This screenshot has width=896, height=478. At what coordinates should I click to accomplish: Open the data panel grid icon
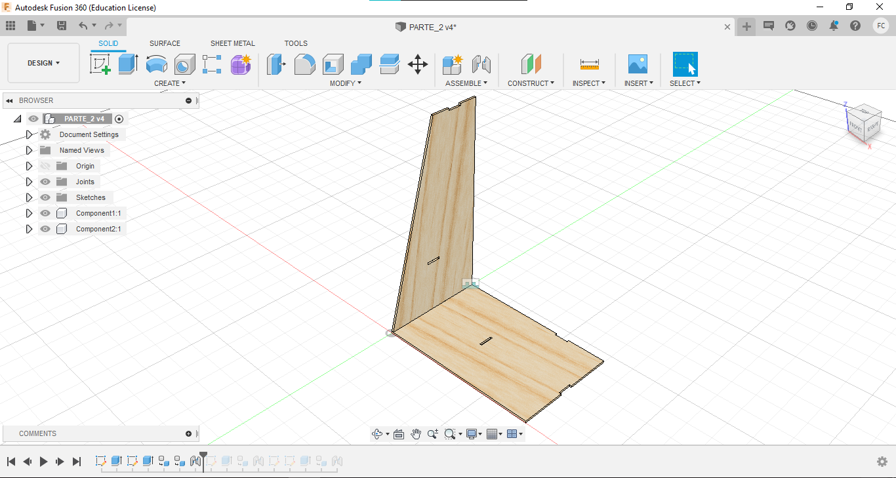(x=10, y=26)
